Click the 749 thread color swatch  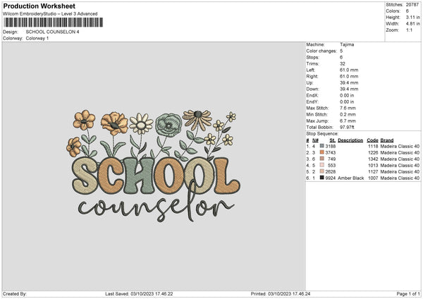coord(322,159)
